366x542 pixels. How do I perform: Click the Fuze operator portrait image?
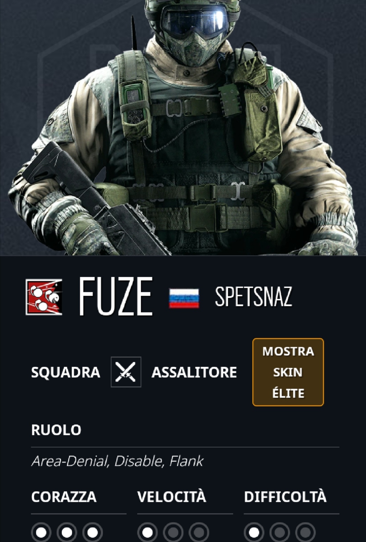(183, 128)
